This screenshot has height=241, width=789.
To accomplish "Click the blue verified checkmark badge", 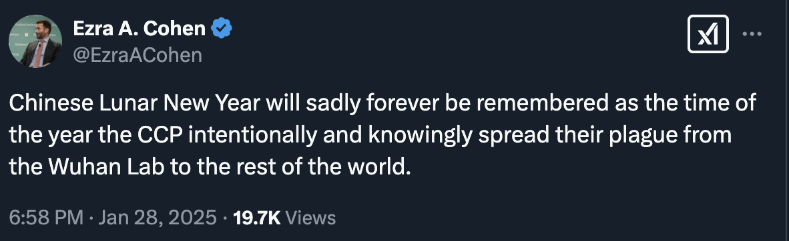I will point(222,29).
